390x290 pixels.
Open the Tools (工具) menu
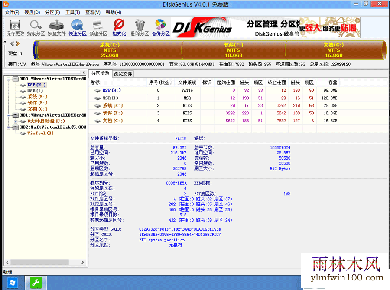coord(73,13)
